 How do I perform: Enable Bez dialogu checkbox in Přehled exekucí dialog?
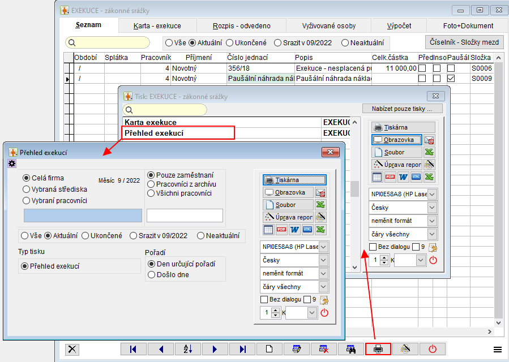click(x=264, y=299)
